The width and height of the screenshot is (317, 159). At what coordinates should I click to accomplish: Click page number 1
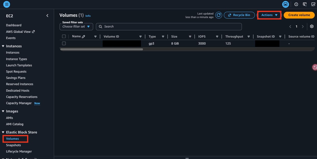click(296, 27)
